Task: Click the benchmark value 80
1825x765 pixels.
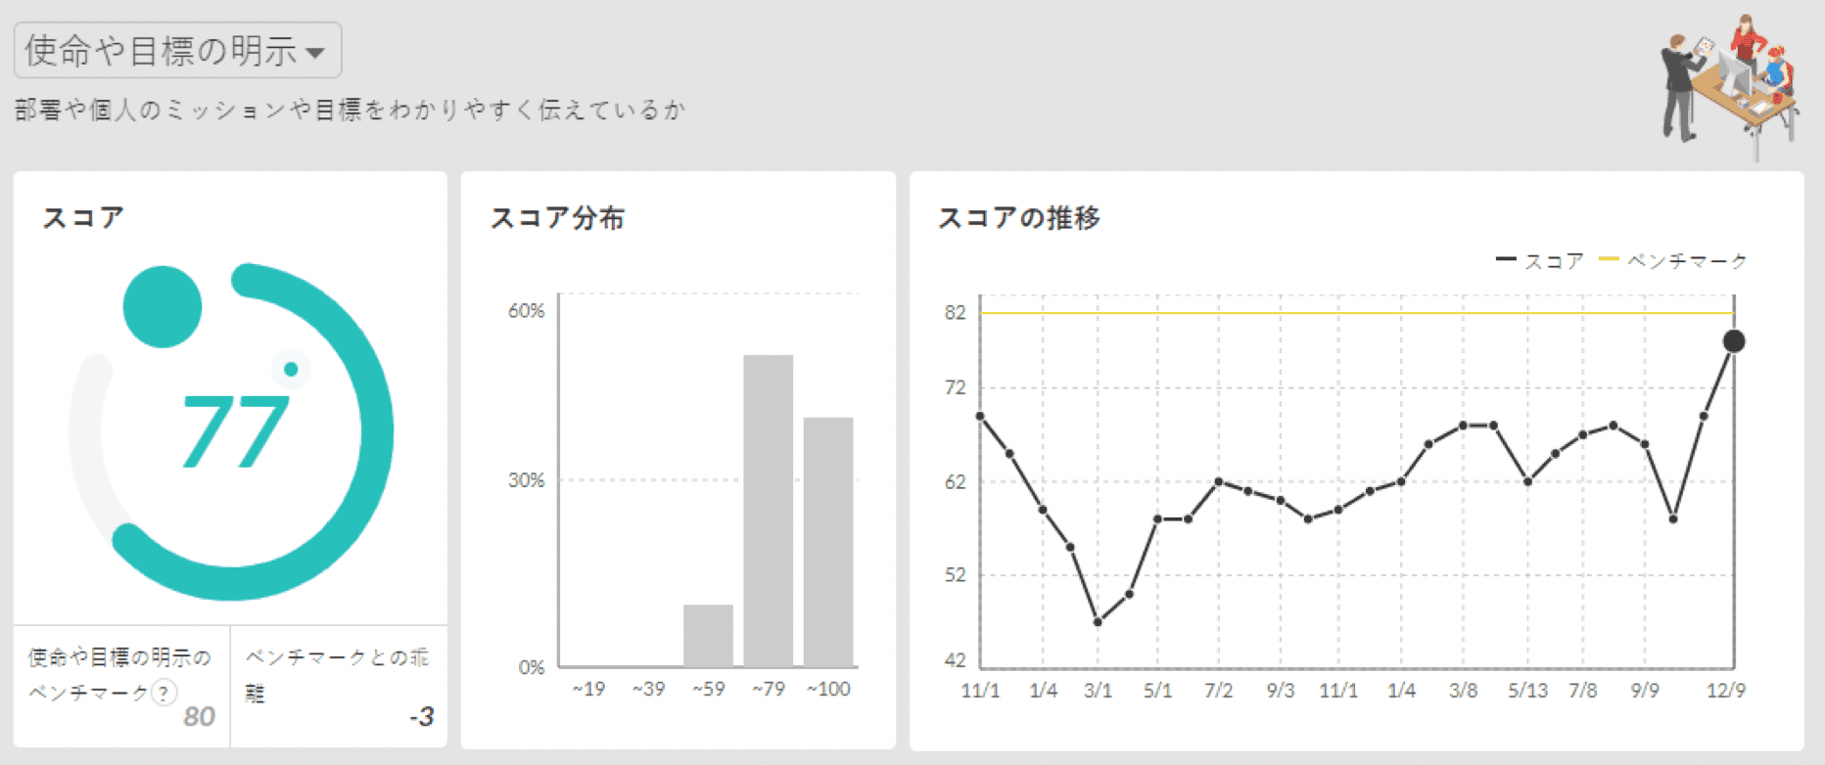Action: pyautogui.click(x=199, y=717)
